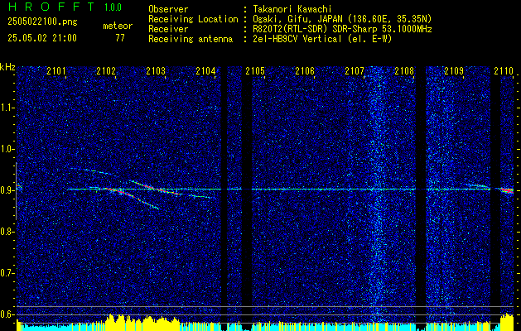Click the meteor echo streak after 2103

click(x=201, y=197)
